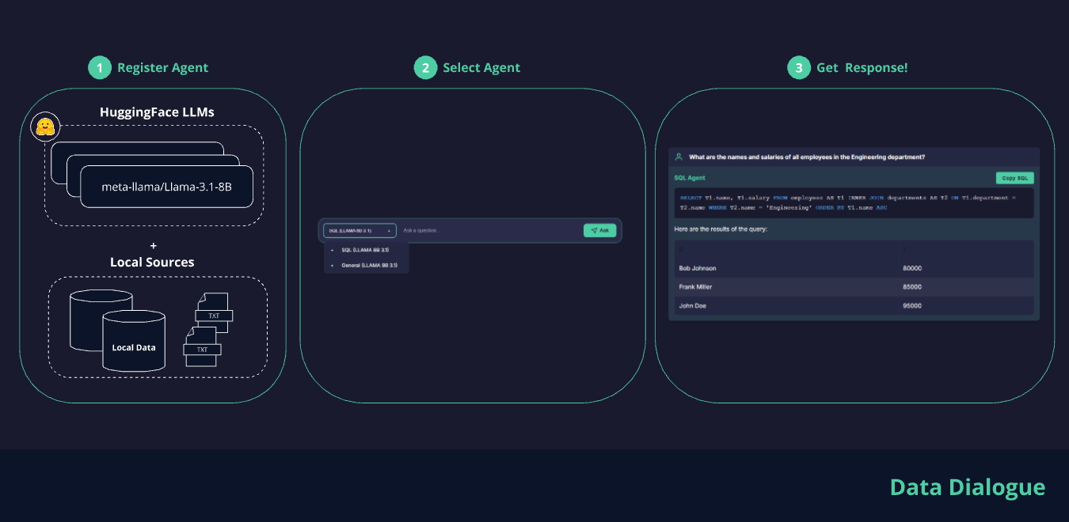Screen dimensions: 1069x522
Task: Click the HuggingFace emoji logo
Action: [45, 127]
